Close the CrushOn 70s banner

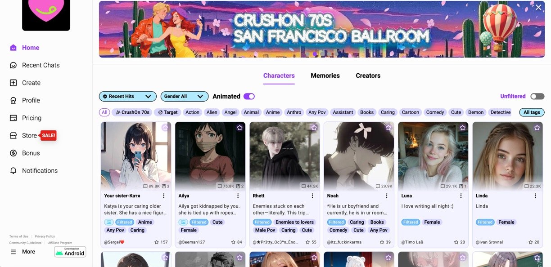[538, 7]
